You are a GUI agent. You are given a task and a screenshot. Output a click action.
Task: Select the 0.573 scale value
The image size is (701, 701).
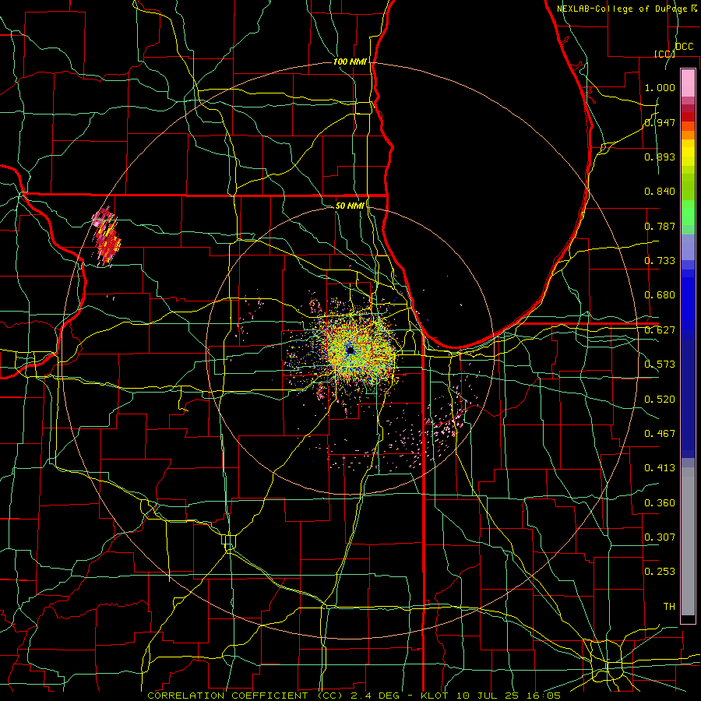pyautogui.click(x=660, y=365)
